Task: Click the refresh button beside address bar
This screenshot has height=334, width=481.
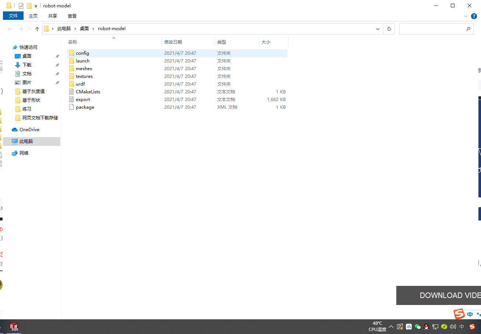Action: click(389, 29)
